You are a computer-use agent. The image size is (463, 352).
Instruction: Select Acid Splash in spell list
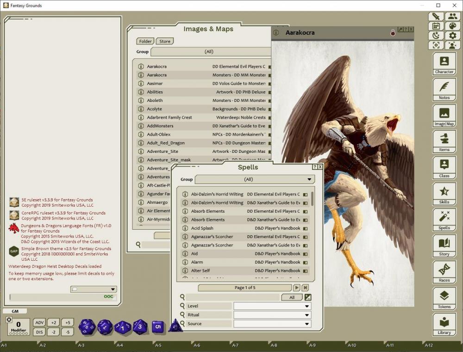[202, 228]
